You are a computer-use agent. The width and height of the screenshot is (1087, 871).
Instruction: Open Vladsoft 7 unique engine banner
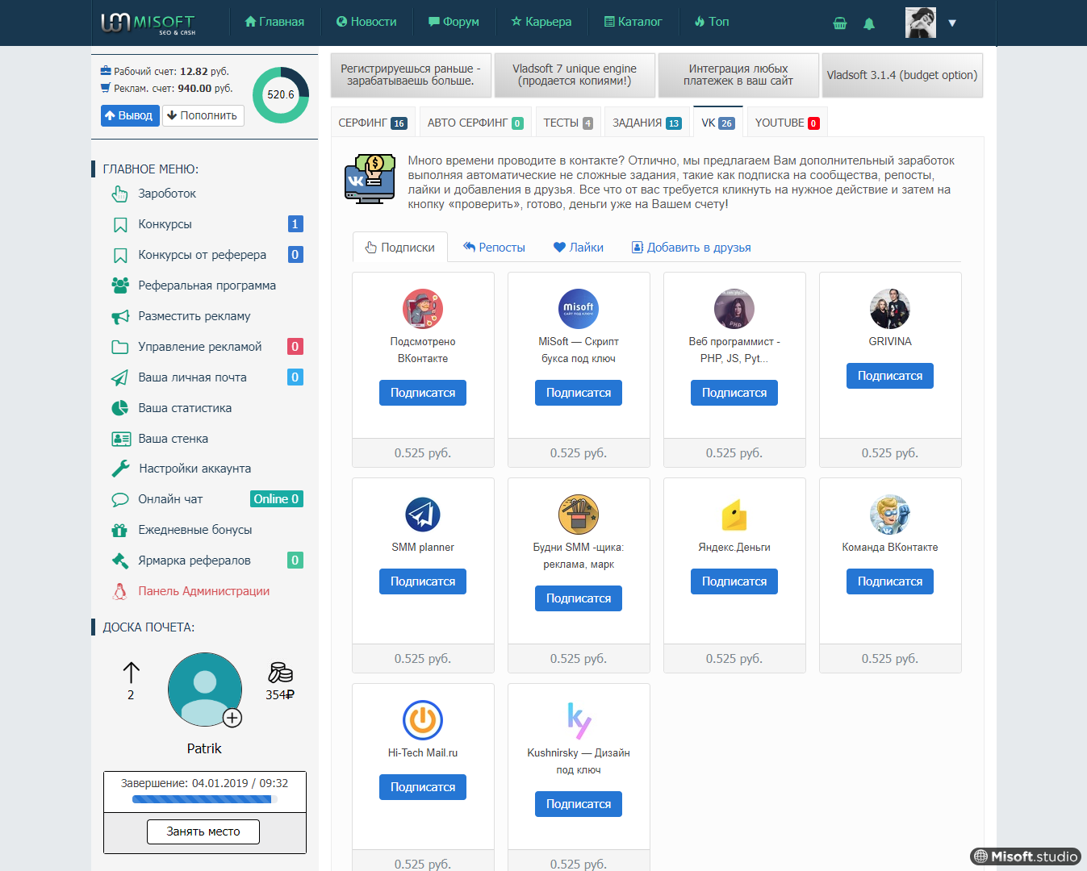575,75
